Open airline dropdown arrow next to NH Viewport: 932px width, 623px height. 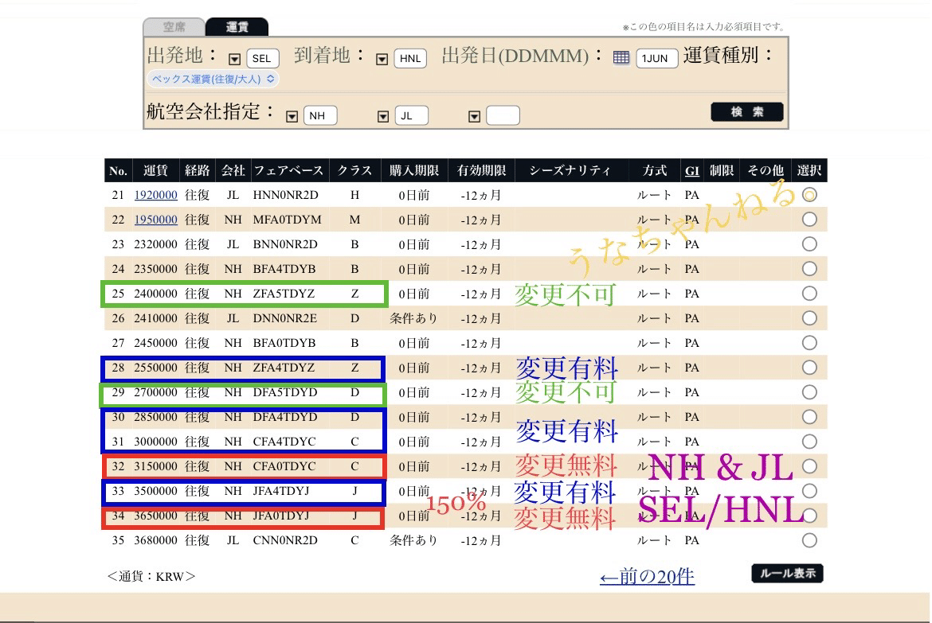point(292,116)
